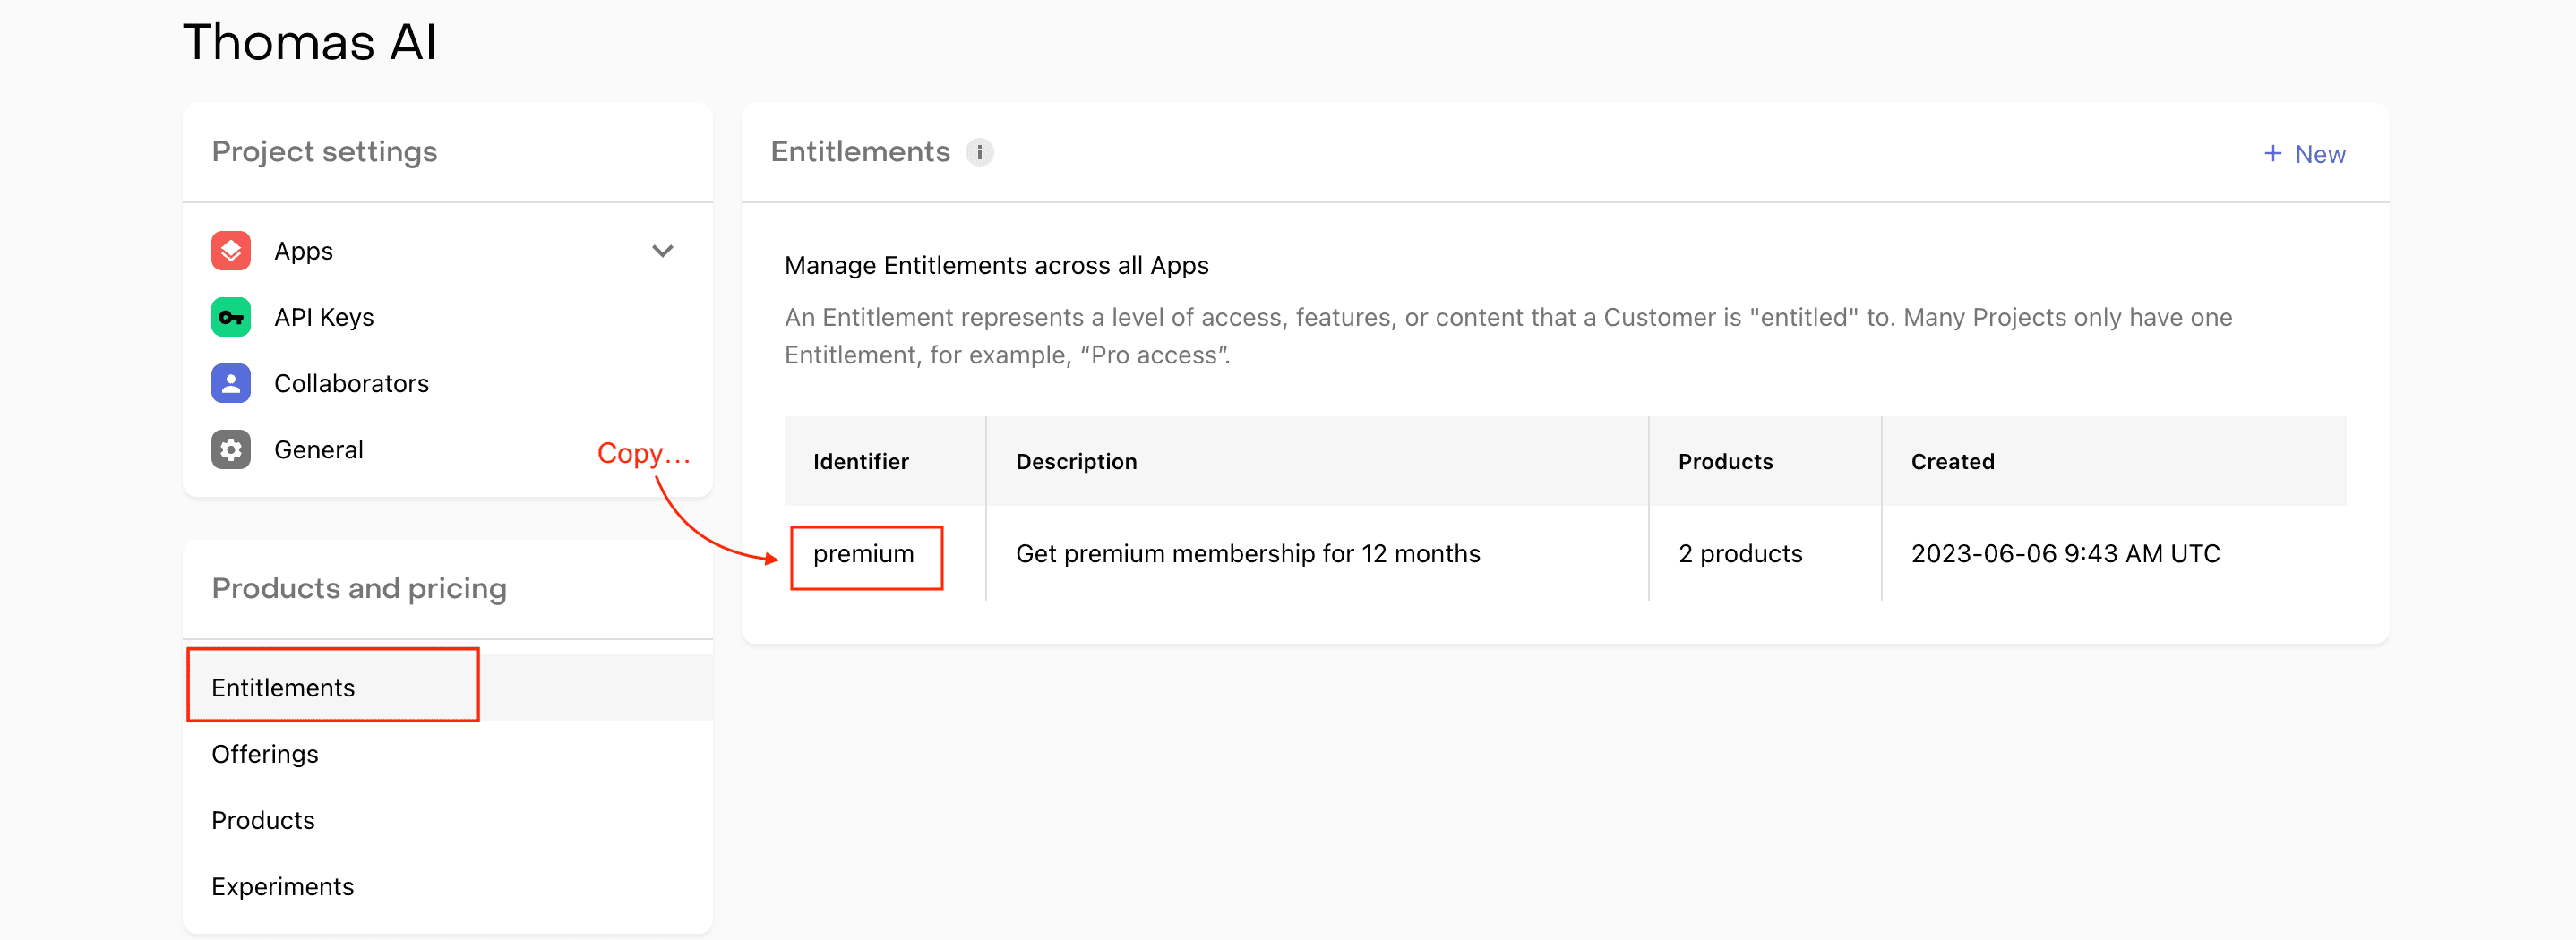Click the plus icon next to New
This screenshot has height=940, width=2576.
point(2272,154)
